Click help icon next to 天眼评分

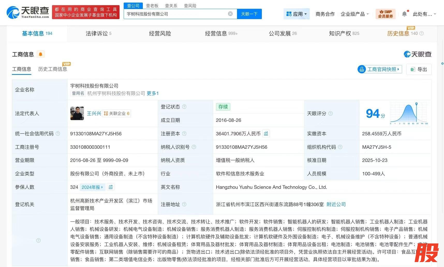point(330,113)
